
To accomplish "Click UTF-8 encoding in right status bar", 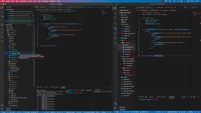I will coord(158,112).
